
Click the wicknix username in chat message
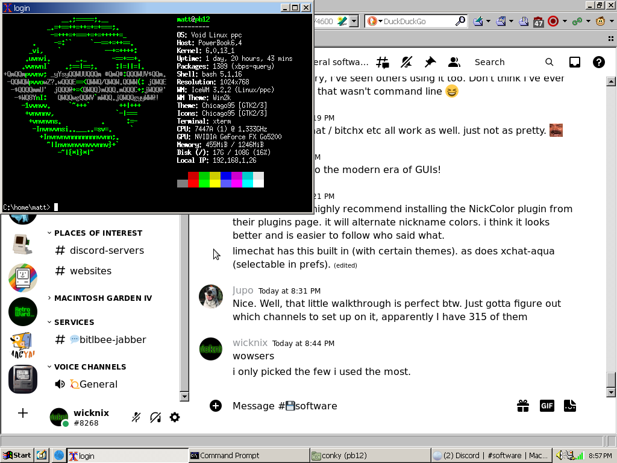pyautogui.click(x=250, y=343)
